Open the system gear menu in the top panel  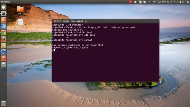[187, 2]
